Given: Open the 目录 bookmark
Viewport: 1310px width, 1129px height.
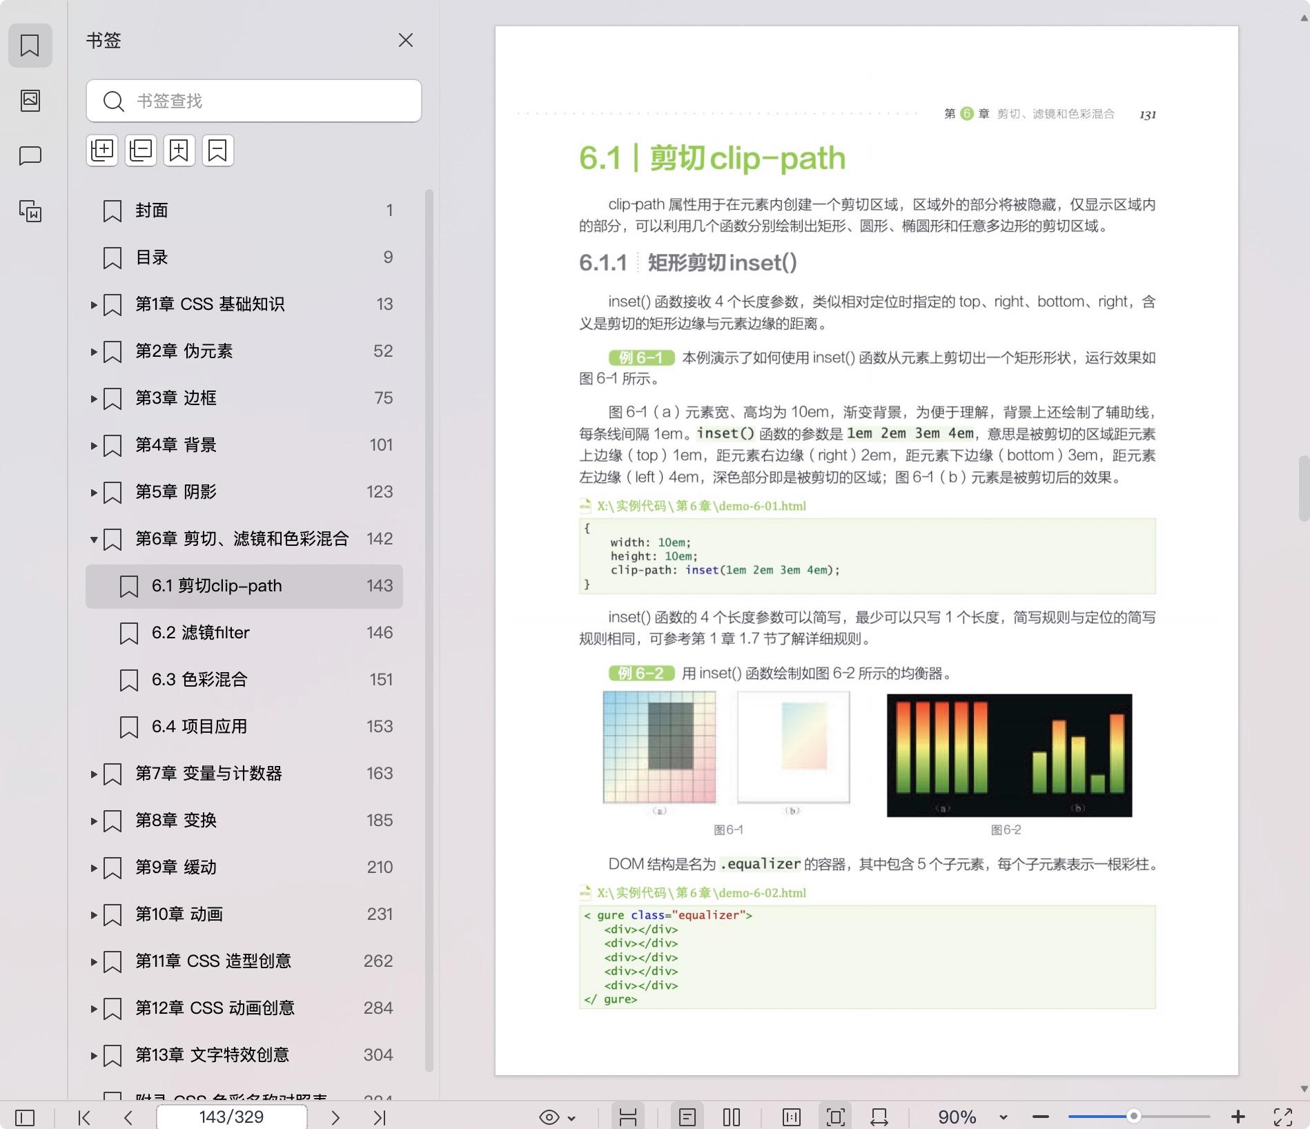Looking at the screenshot, I should [244, 257].
